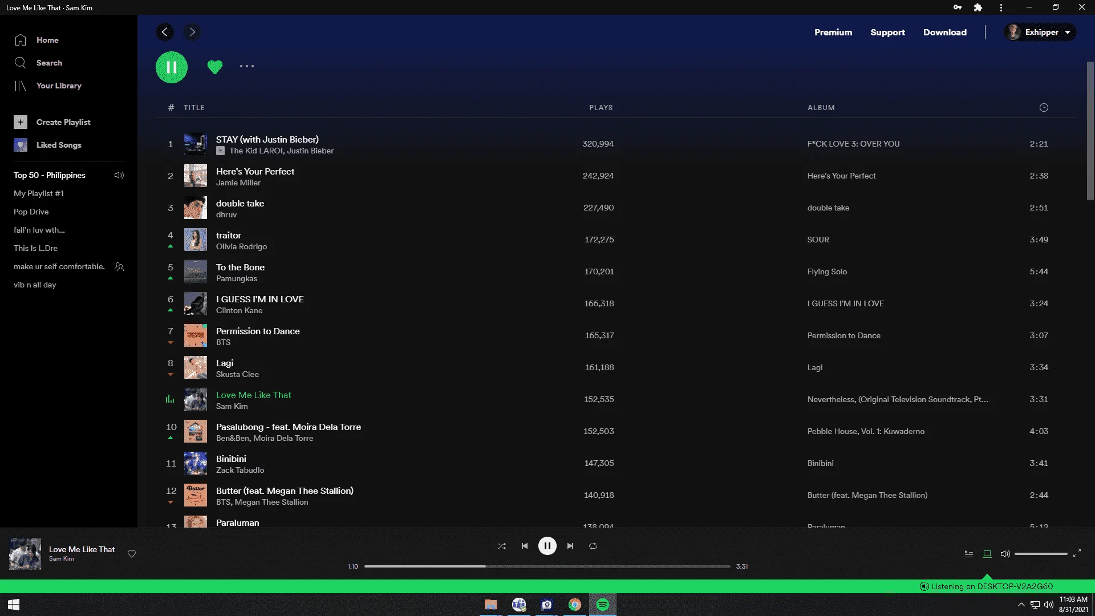Click the Spotify icon in the taskbar
The height and width of the screenshot is (616, 1095).
[603, 605]
